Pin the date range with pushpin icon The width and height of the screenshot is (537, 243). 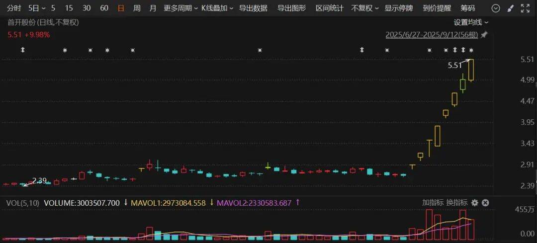tap(484, 35)
